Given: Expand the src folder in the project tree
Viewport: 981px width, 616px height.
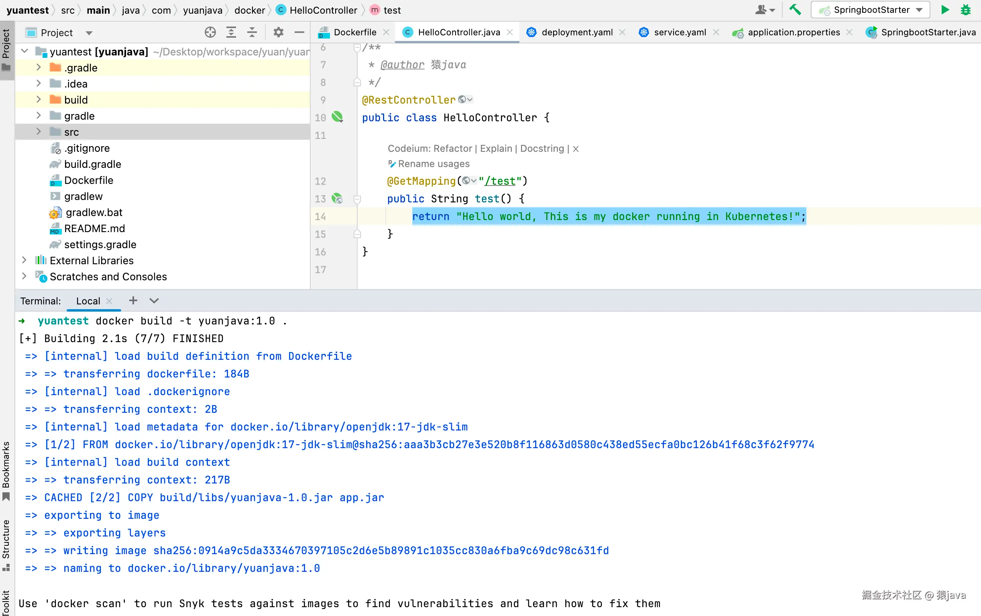Looking at the screenshot, I should (x=39, y=131).
